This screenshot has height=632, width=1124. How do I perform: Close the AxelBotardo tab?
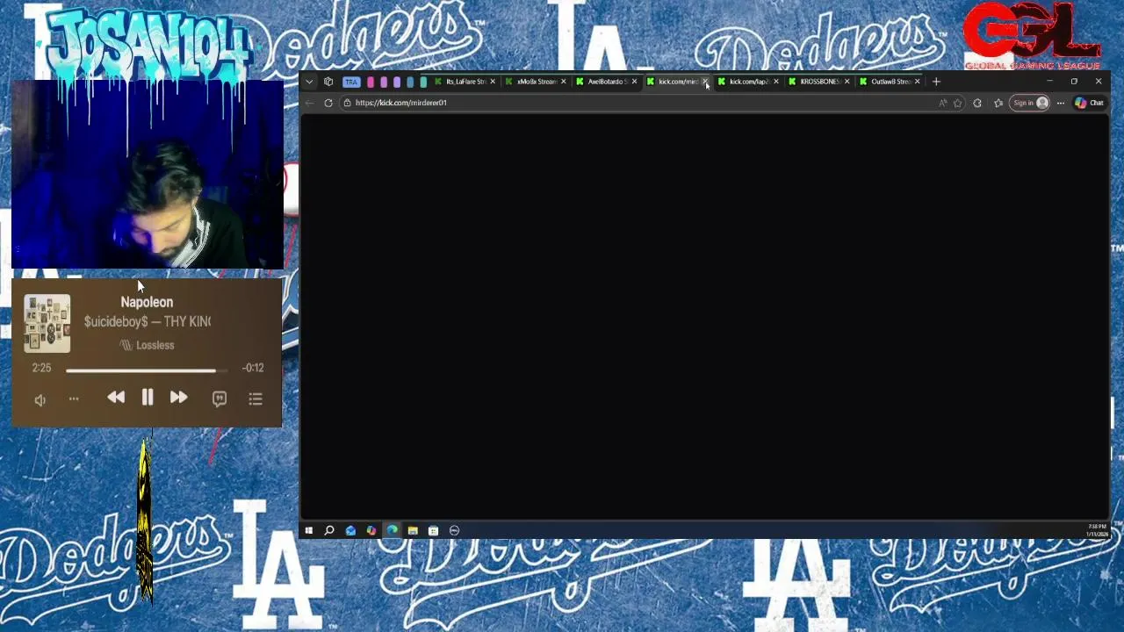[634, 82]
